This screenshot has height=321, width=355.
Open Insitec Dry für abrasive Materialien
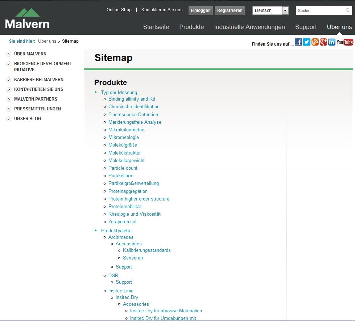coord(166,311)
